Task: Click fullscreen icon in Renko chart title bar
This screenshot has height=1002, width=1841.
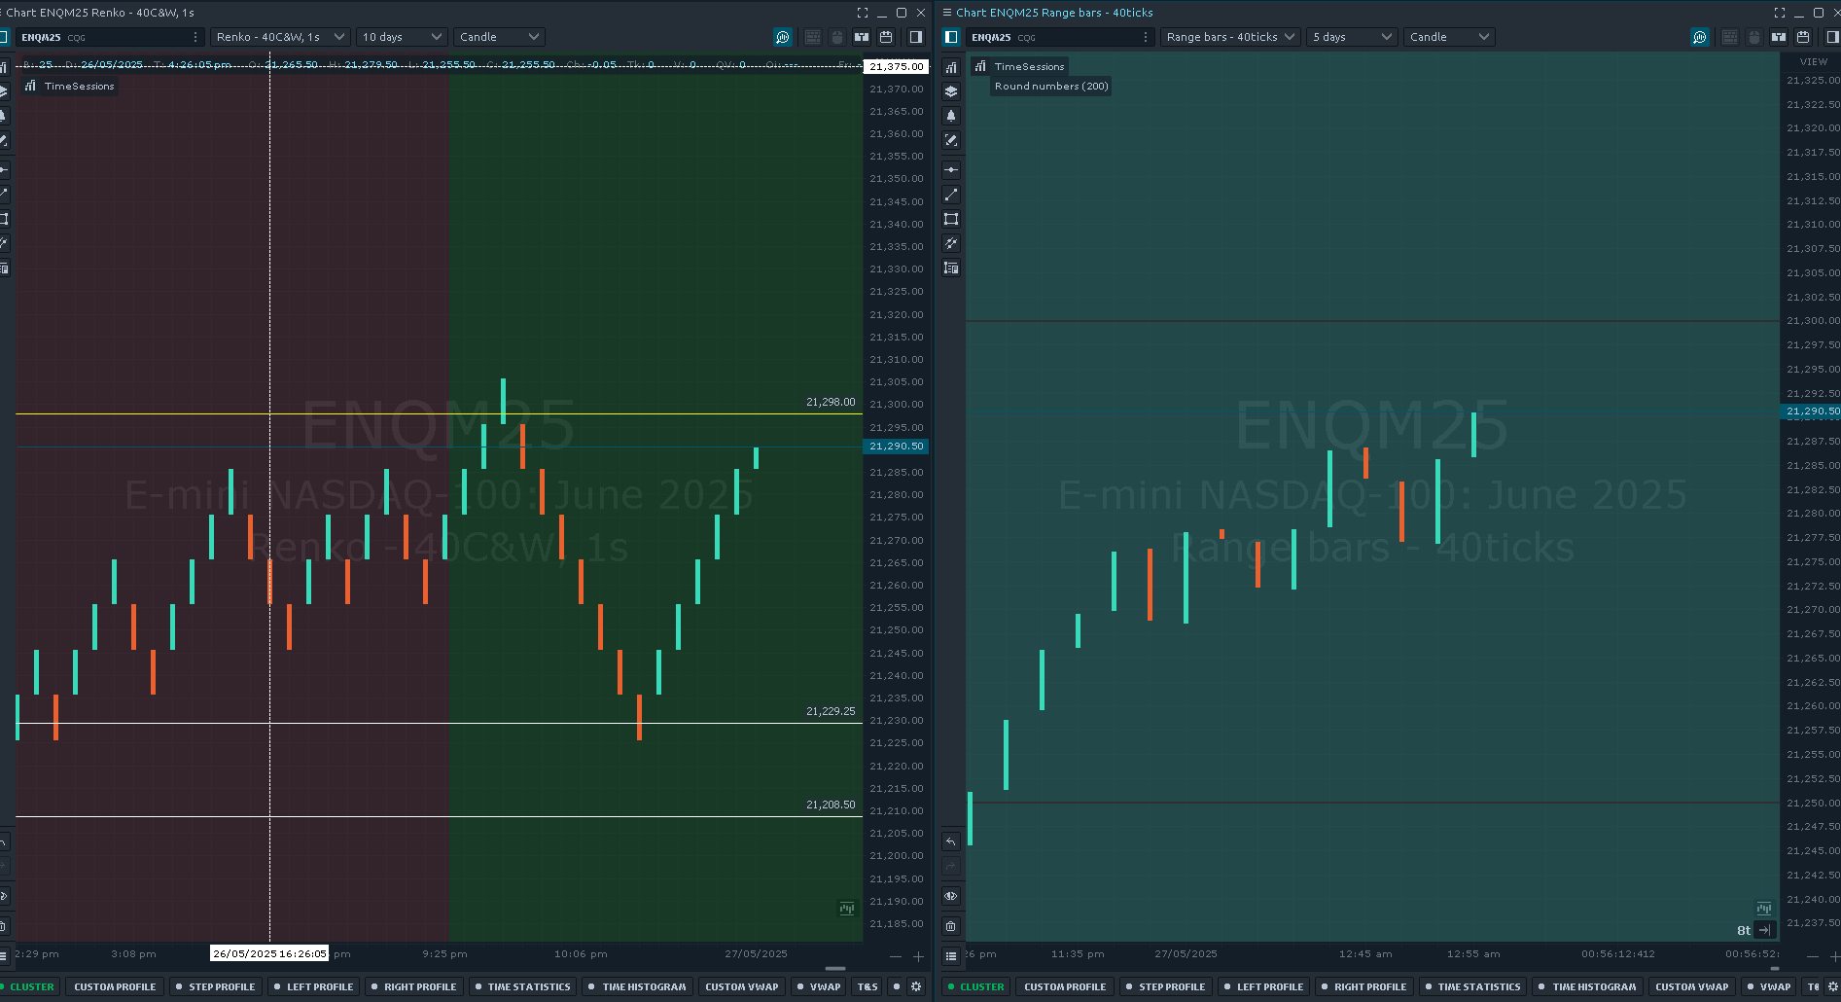Action: (x=863, y=13)
